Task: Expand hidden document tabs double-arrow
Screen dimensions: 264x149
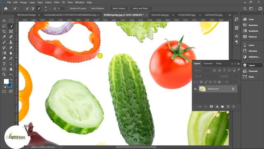Action: point(230,15)
